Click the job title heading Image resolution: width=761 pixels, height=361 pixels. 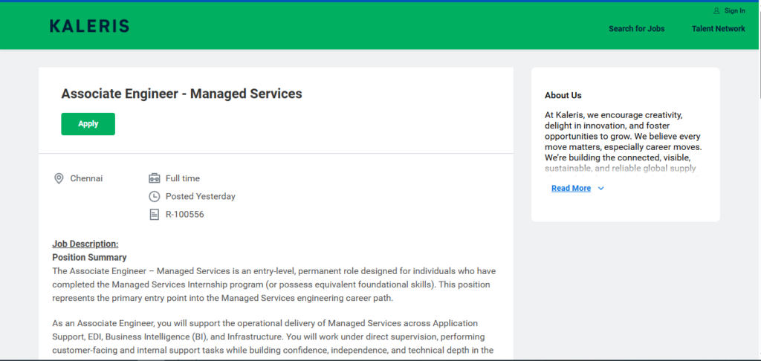181,94
